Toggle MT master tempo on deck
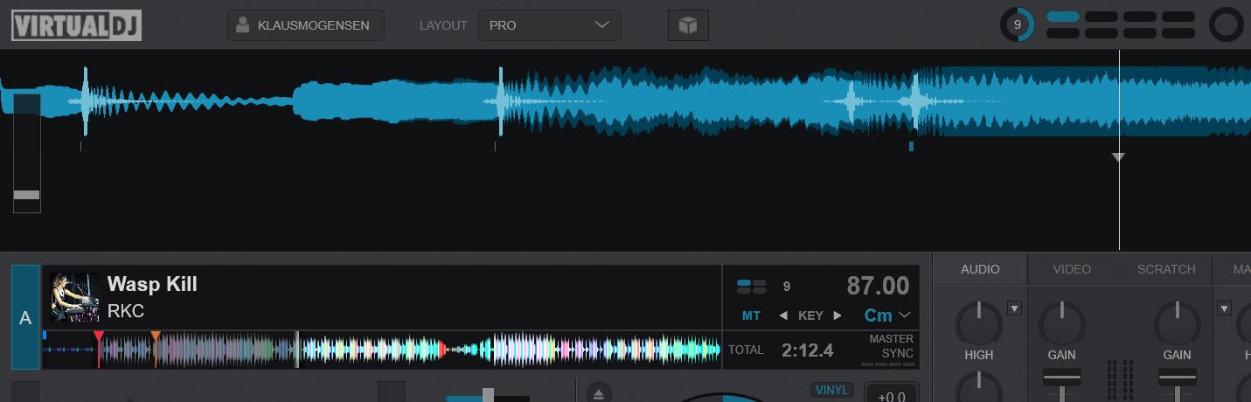Viewport: 1251px width, 402px height. point(751,315)
